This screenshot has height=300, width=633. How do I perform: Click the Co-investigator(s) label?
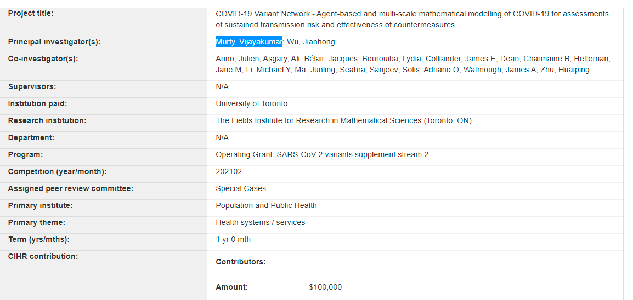click(x=43, y=59)
